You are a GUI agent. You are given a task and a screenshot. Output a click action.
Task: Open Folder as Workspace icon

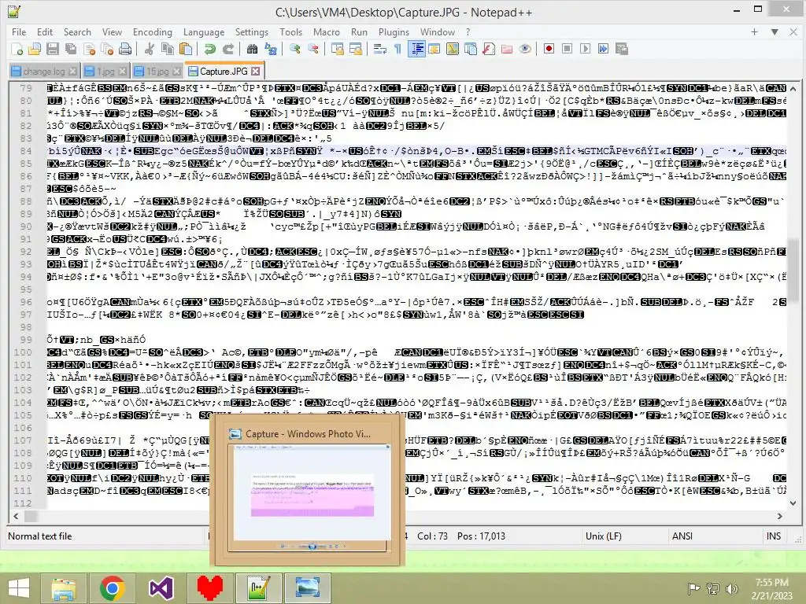507,50
